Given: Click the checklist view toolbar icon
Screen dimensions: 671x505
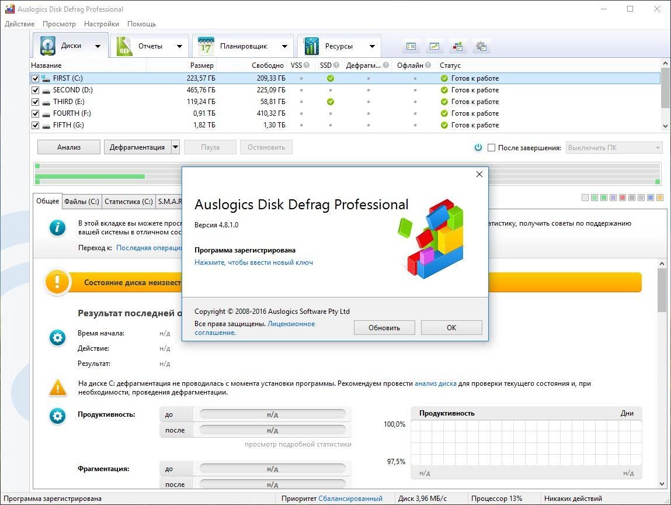Looking at the screenshot, I should [x=411, y=46].
